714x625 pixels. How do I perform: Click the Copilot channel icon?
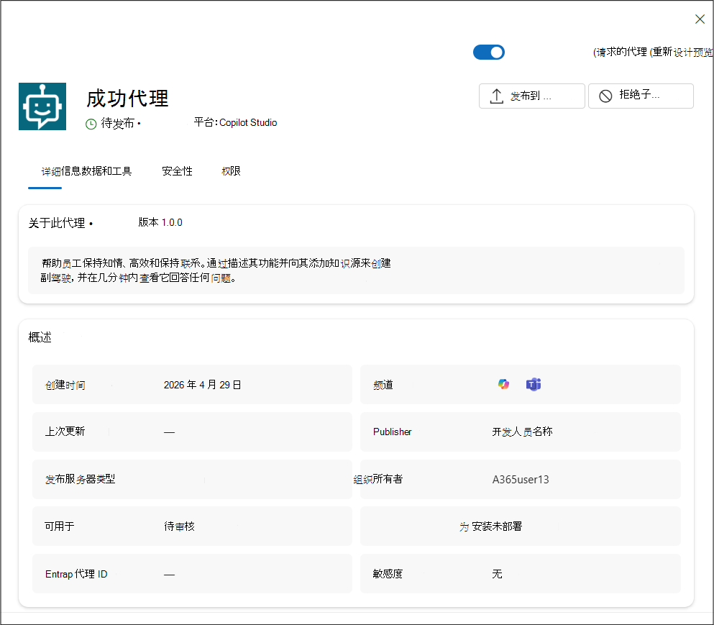[503, 385]
